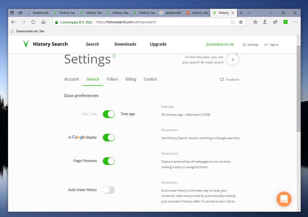Click the scrollbar up arrow
Screen dimensions: 308x217
click(x=298, y=37)
